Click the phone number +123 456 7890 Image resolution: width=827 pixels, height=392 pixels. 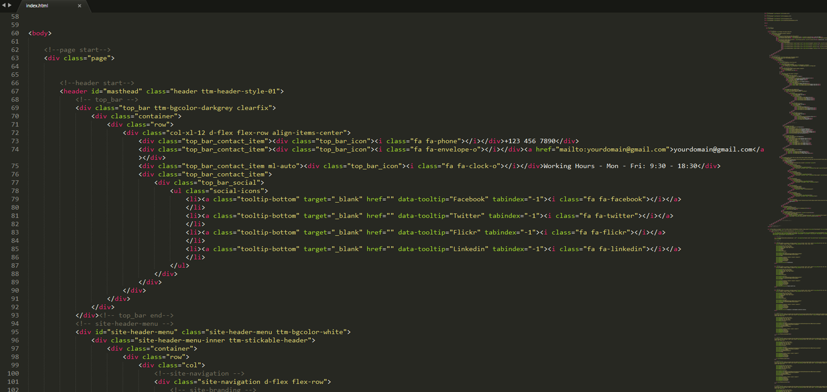530,141
